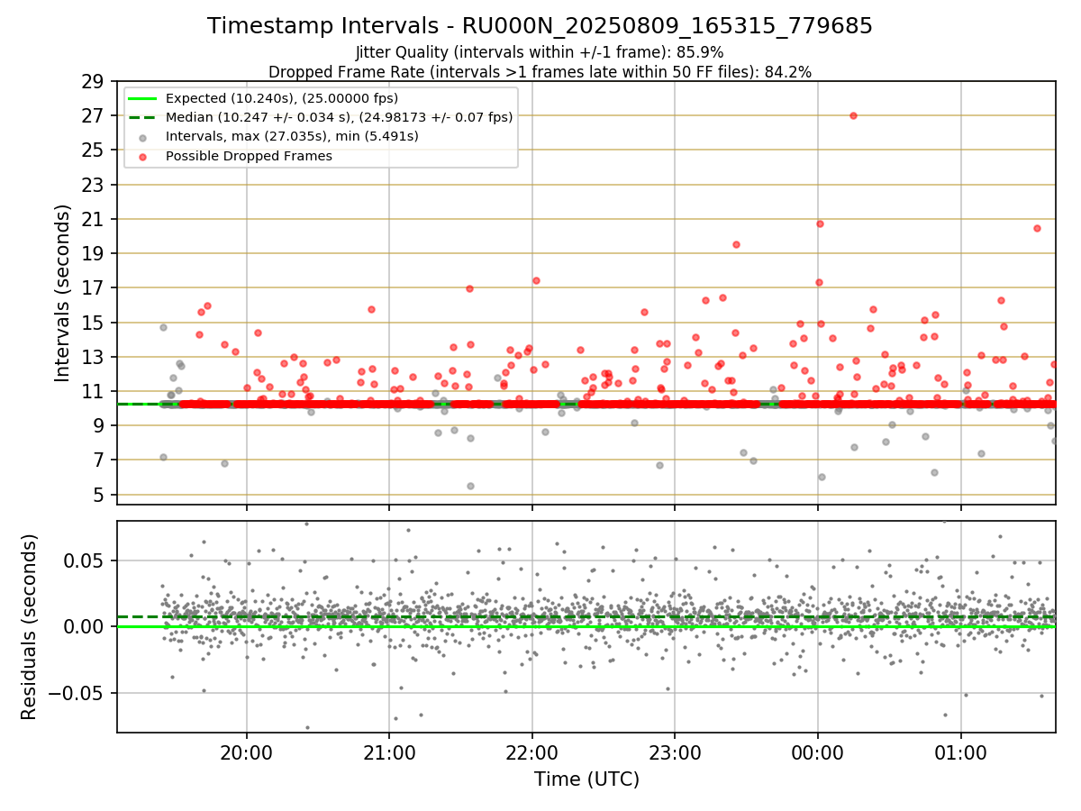Click the gray dot marker in the legend
This screenshot has width=1081, height=811.
click(x=143, y=137)
